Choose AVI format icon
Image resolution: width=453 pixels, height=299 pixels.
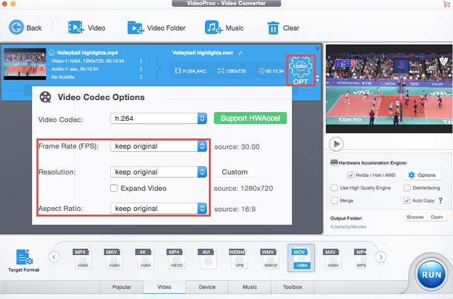coord(208,259)
